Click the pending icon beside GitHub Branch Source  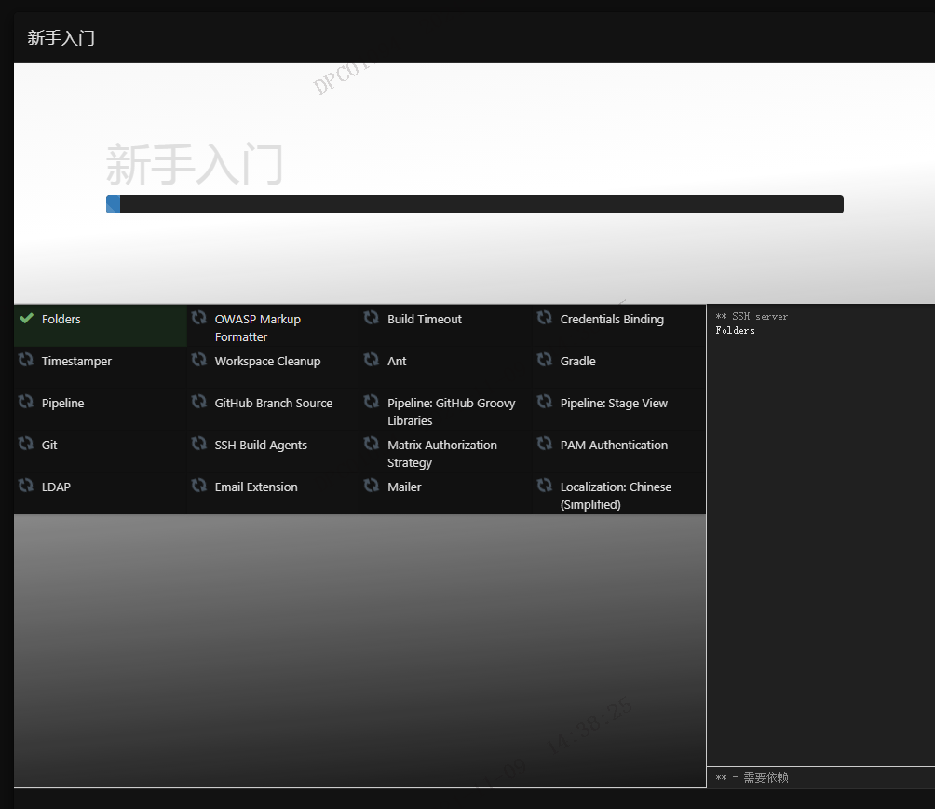199,402
